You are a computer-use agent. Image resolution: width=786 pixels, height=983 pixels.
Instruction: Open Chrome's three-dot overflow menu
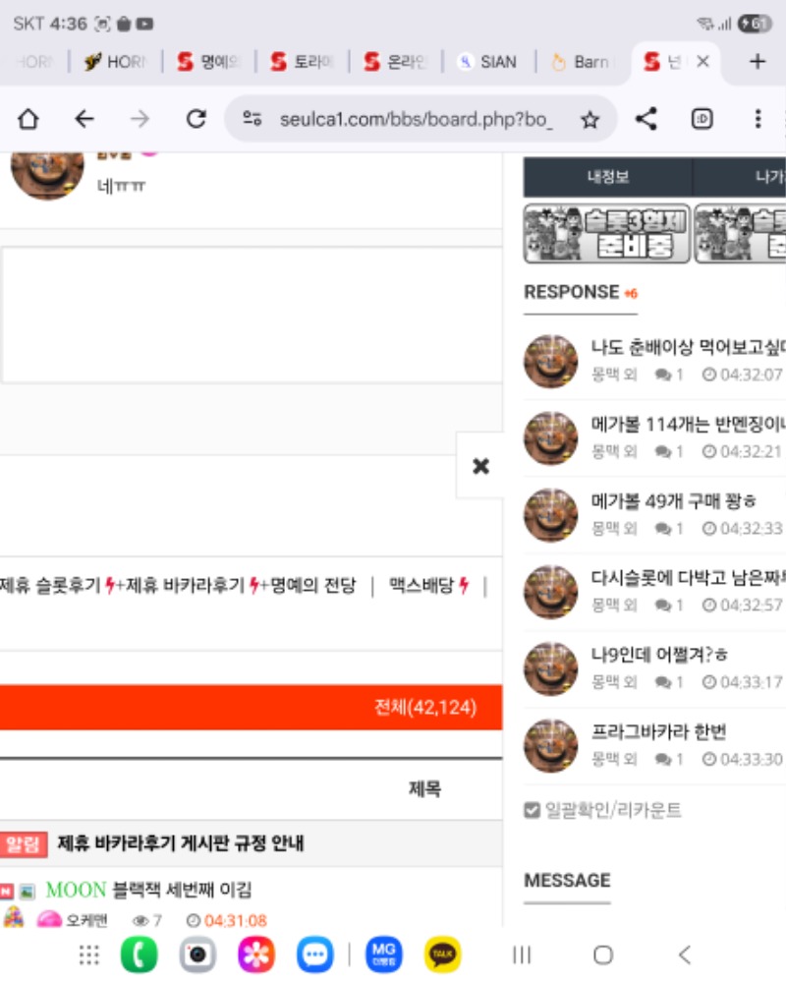(x=758, y=118)
